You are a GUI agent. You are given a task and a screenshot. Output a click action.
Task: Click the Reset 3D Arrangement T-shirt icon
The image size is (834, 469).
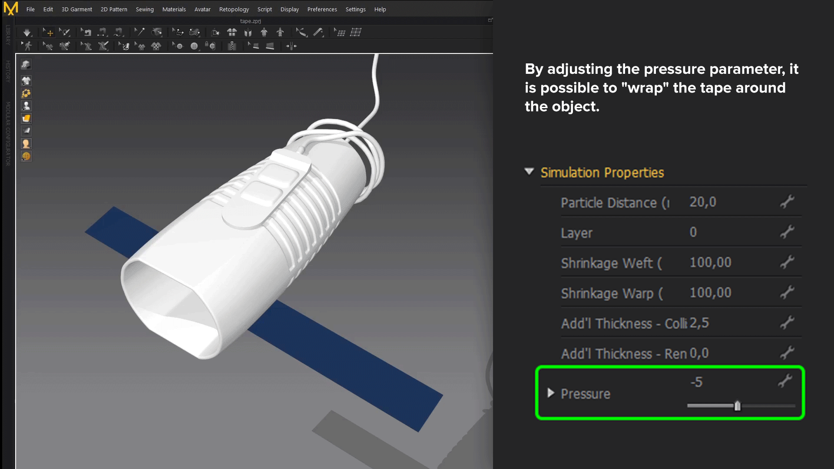pos(232,33)
